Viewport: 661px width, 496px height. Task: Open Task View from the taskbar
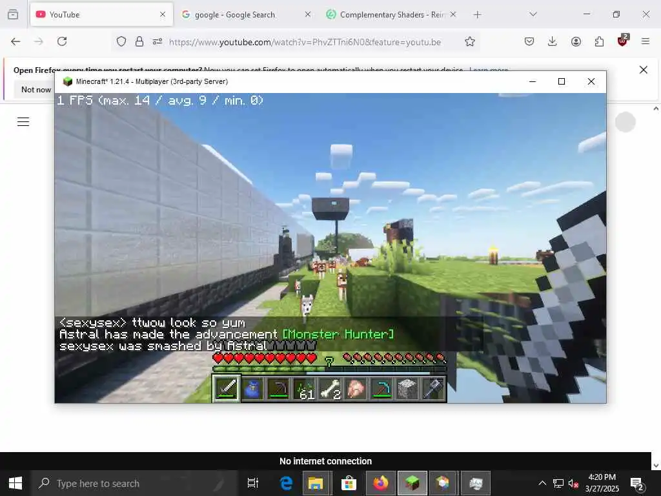[253, 483]
